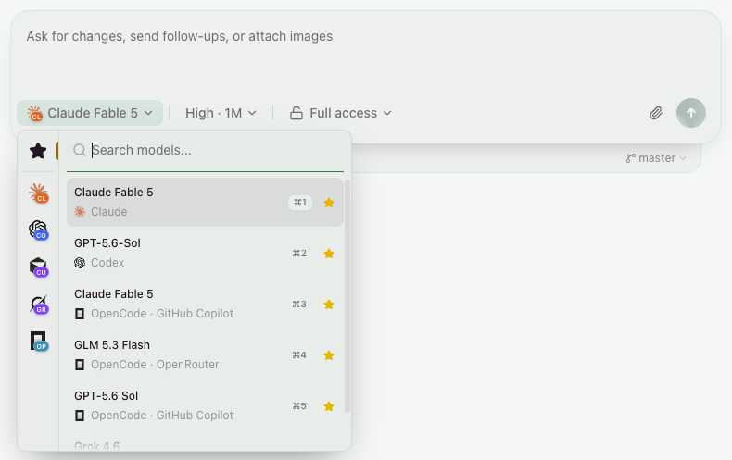The image size is (732, 460).
Task: Toggle favorite star for GLM 5.3 Flash
Action: point(329,355)
